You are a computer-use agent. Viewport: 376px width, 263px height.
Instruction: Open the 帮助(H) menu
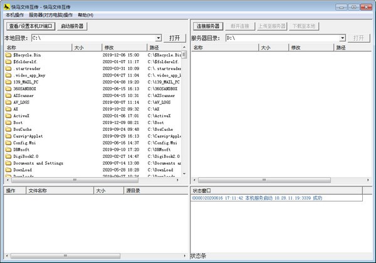click(x=85, y=15)
